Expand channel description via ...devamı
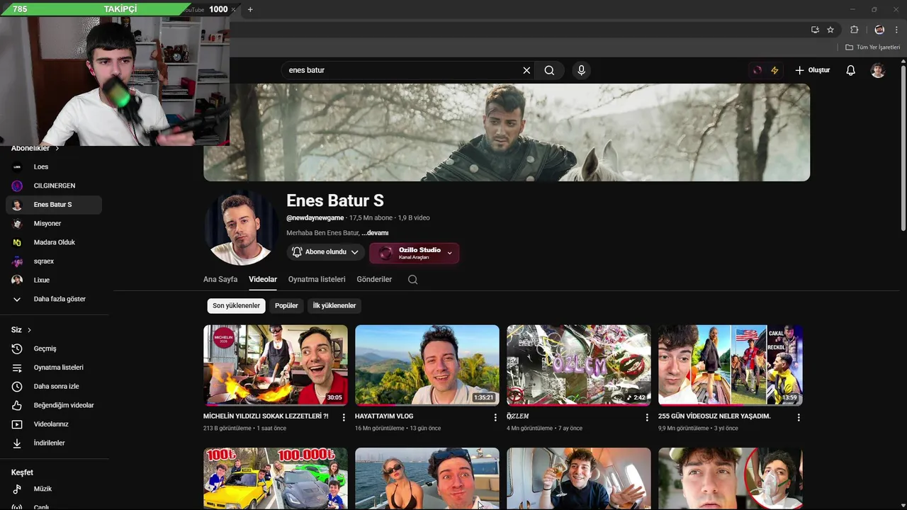This screenshot has height=510, width=907. (x=375, y=233)
